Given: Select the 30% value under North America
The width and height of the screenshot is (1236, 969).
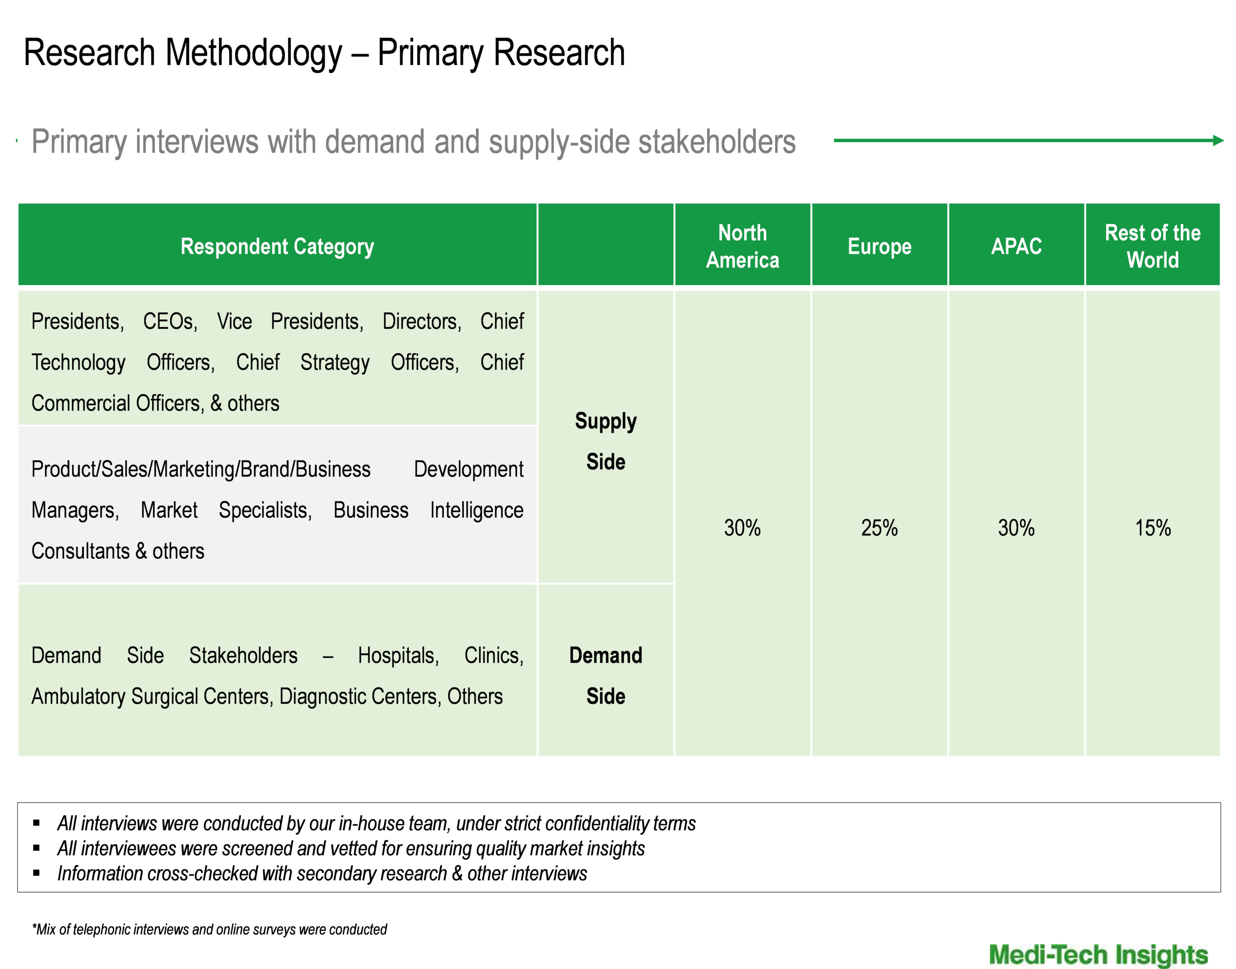Looking at the screenshot, I should point(742,528).
